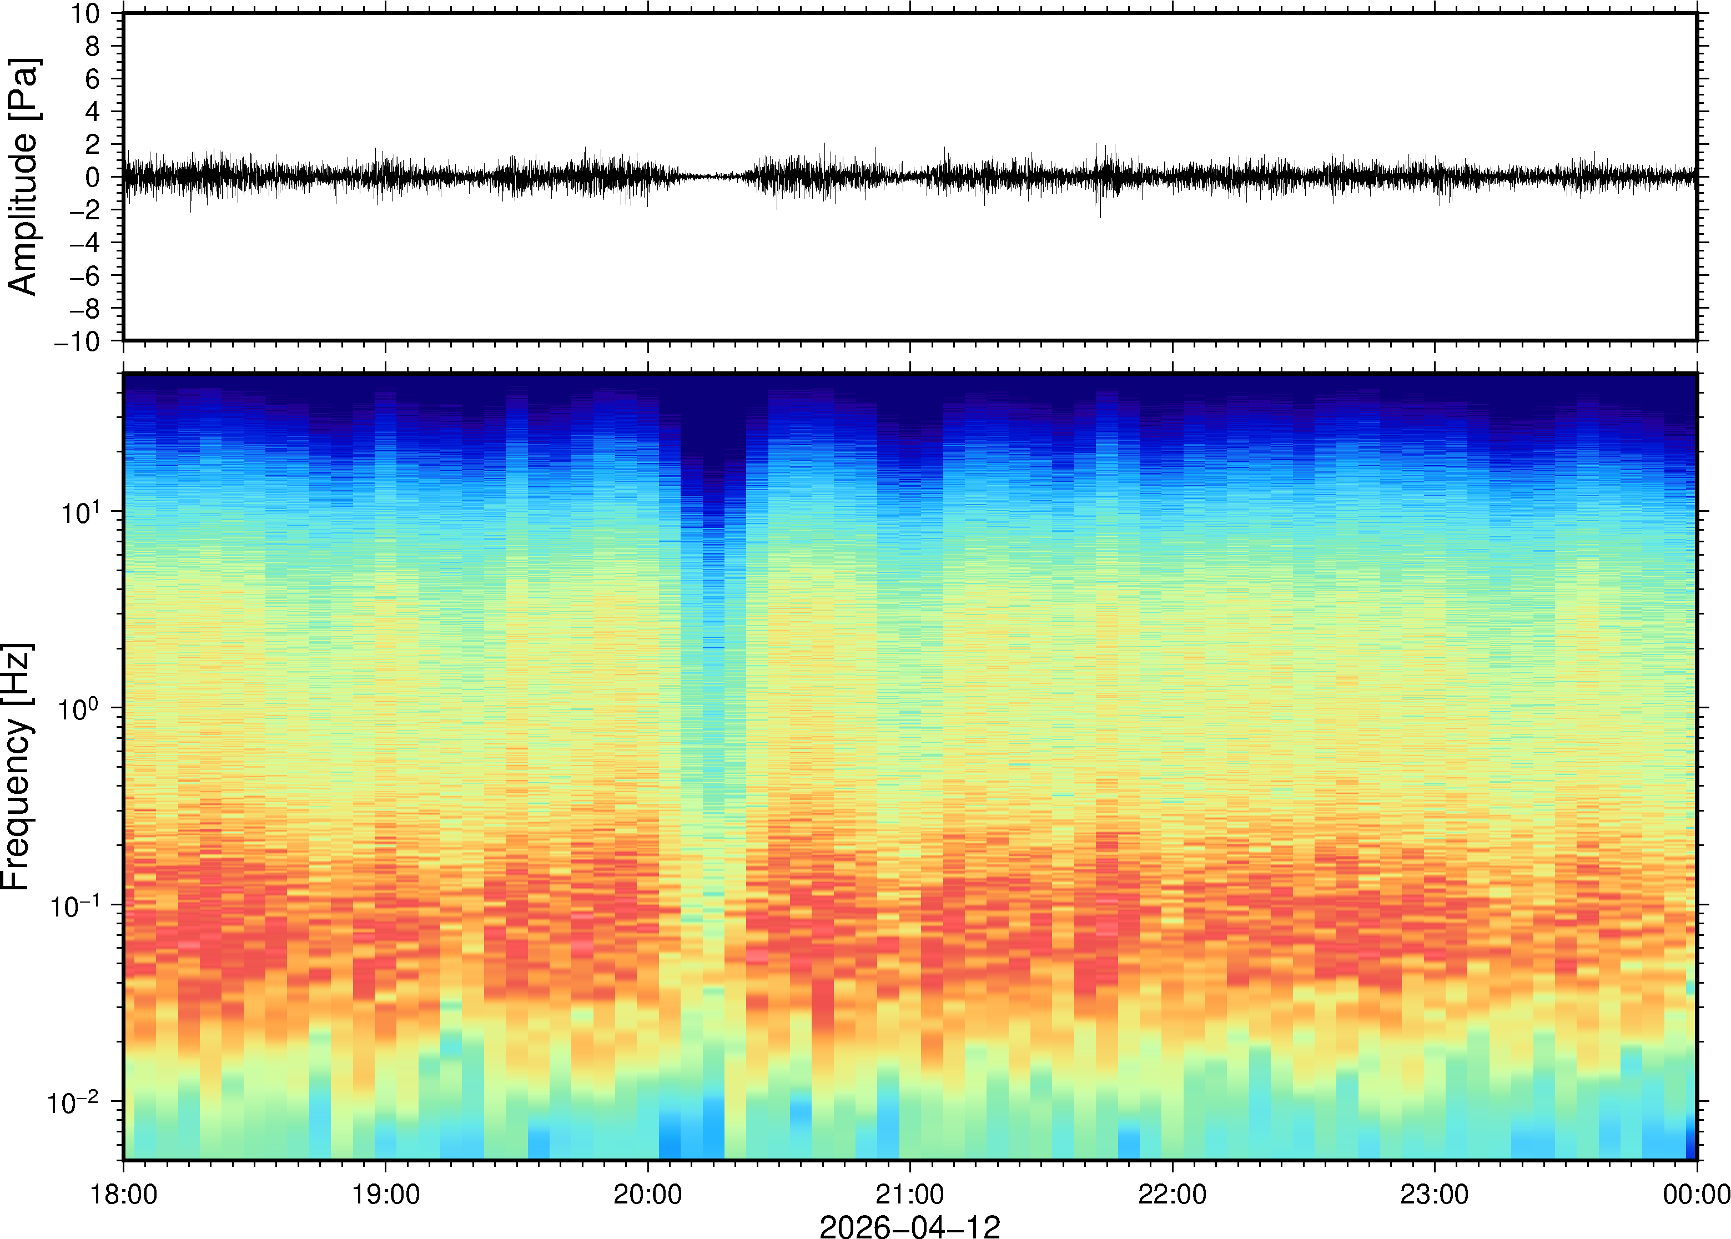Click the 2026-04-12 date label
The height and width of the screenshot is (1239, 1731).
(909, 1226)
